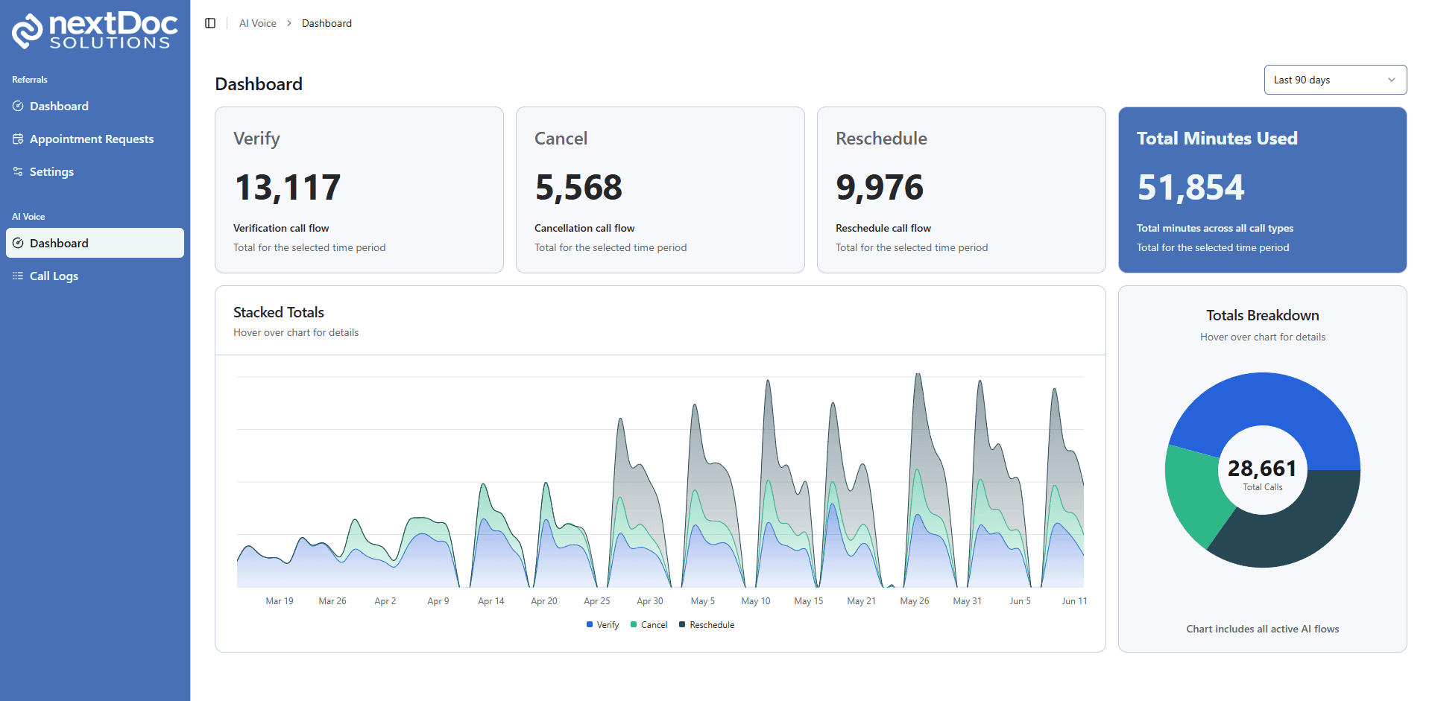Image resolution: width=1429 pixels, height=701 pixels.
Task: Click the dropdown chevron arrow for time period
Action: (x=1391, y=80)
